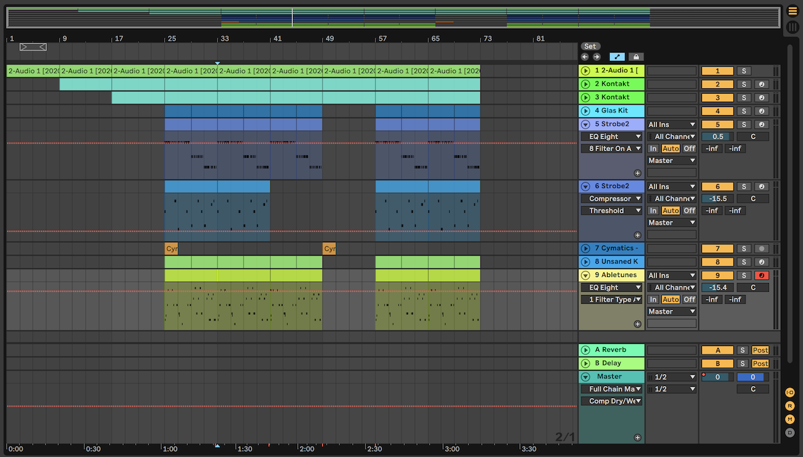Screen dimensions: 803x457
Task: Toggle the automation mode button
Action: [617, 58]
